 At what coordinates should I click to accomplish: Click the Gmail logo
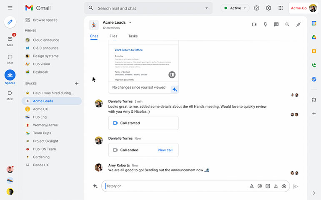[38, 8]
